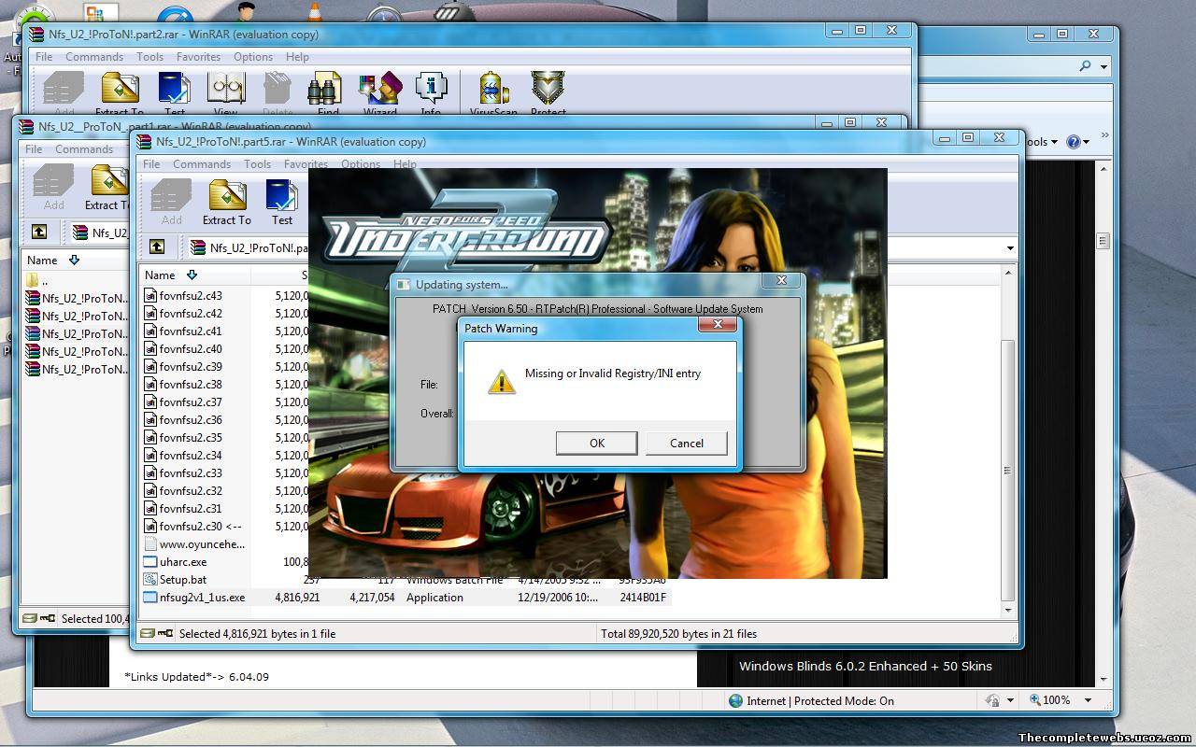
Task: Open Commands menu in part2.rar window
Action: pos(94,57)
